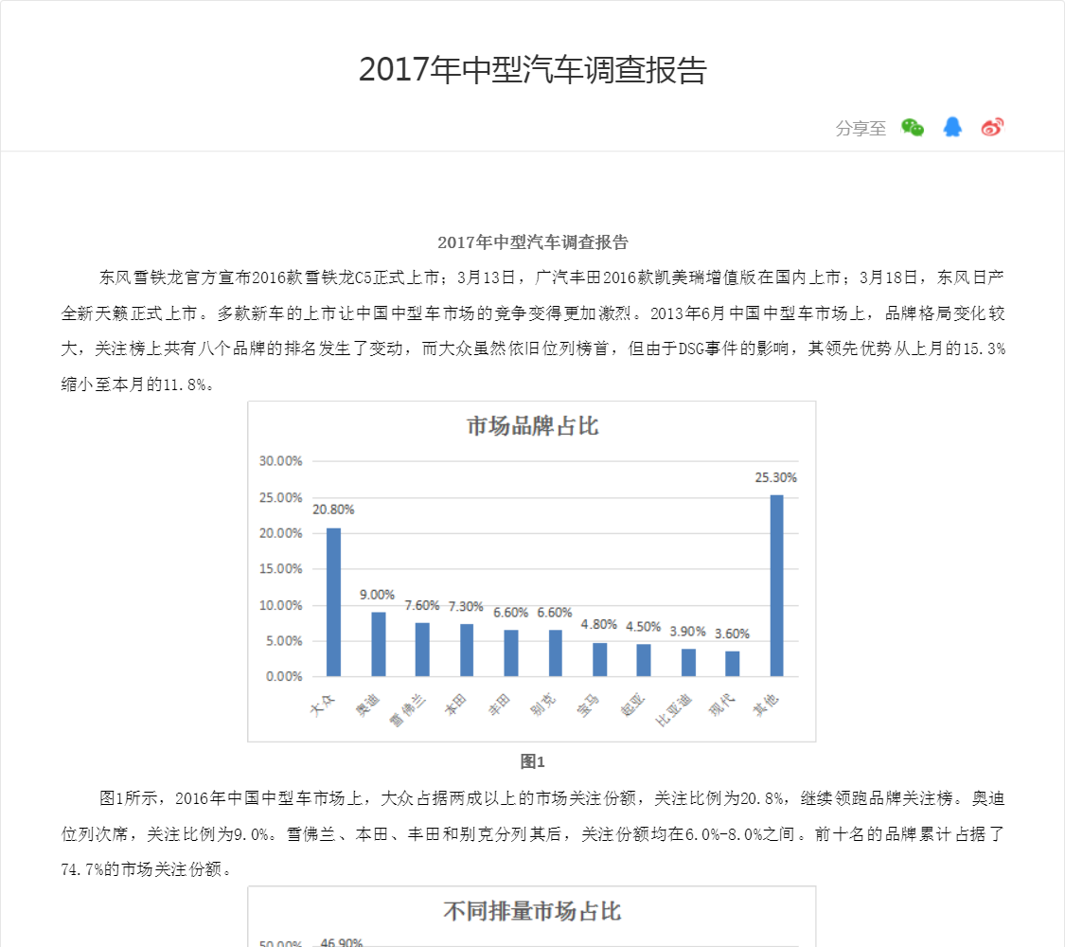Click the 10.00% y-axis label
This screenshot has width=1065, height=947.
coord(280,605)
